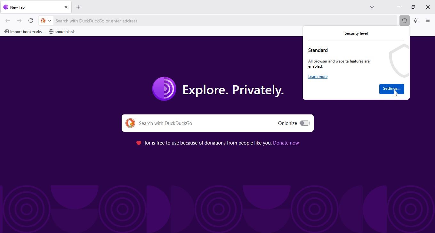This screenshot has width=435, height=233.
Task: Open Settings from Security level panel
Action: coord(392,89)
